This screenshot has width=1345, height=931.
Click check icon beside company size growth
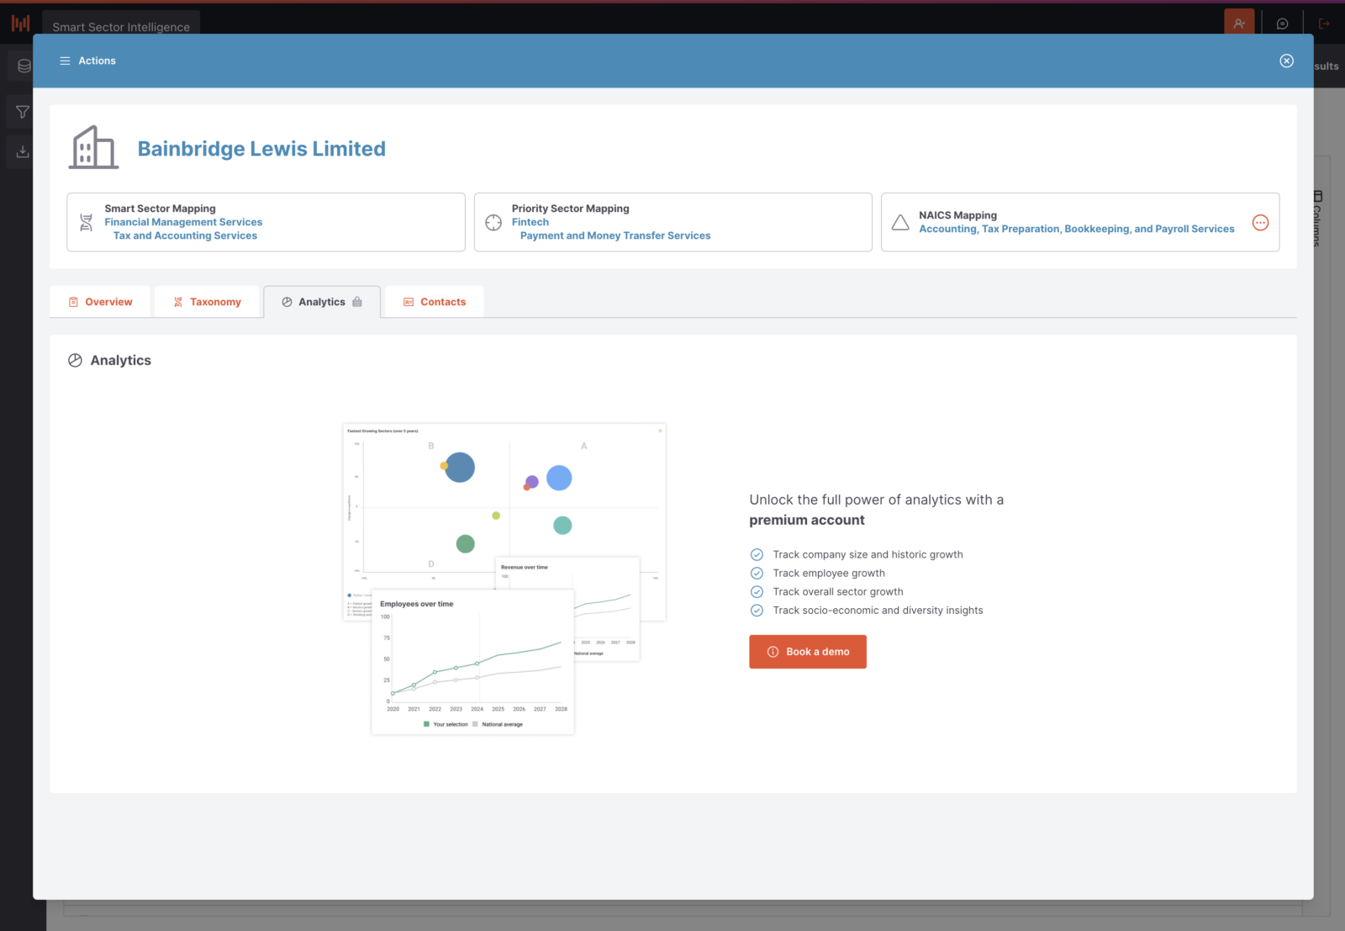757,555
